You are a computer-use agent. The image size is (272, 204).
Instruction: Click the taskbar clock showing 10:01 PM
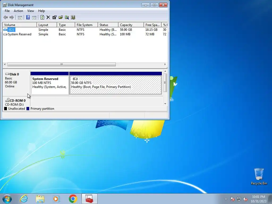[x=258, y=199]
